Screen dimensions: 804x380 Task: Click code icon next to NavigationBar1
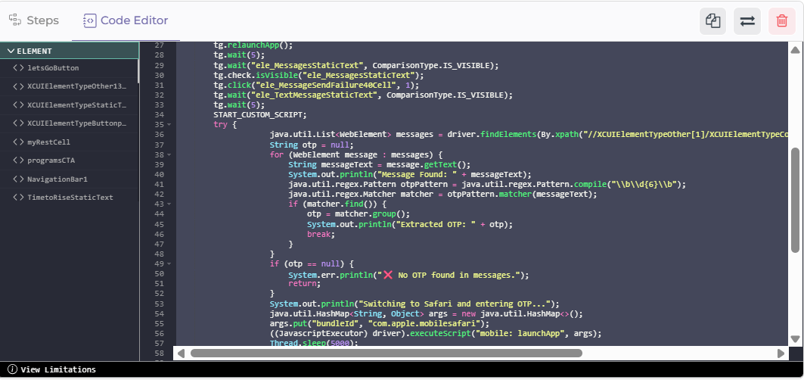tap(18, 179)
